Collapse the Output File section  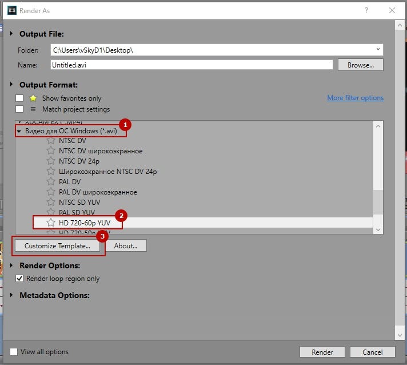[x=11, y=34]
